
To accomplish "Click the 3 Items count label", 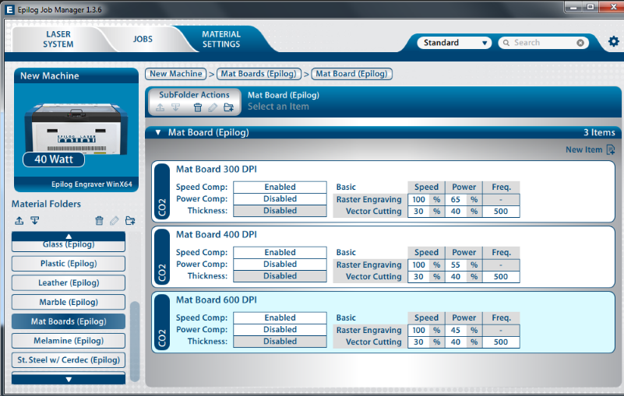I will (x=599, y=132).
